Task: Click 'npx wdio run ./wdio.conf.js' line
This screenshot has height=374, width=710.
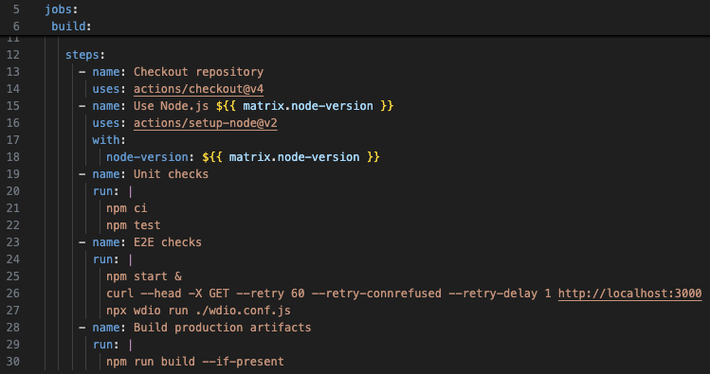Action: tap(198, 311)
